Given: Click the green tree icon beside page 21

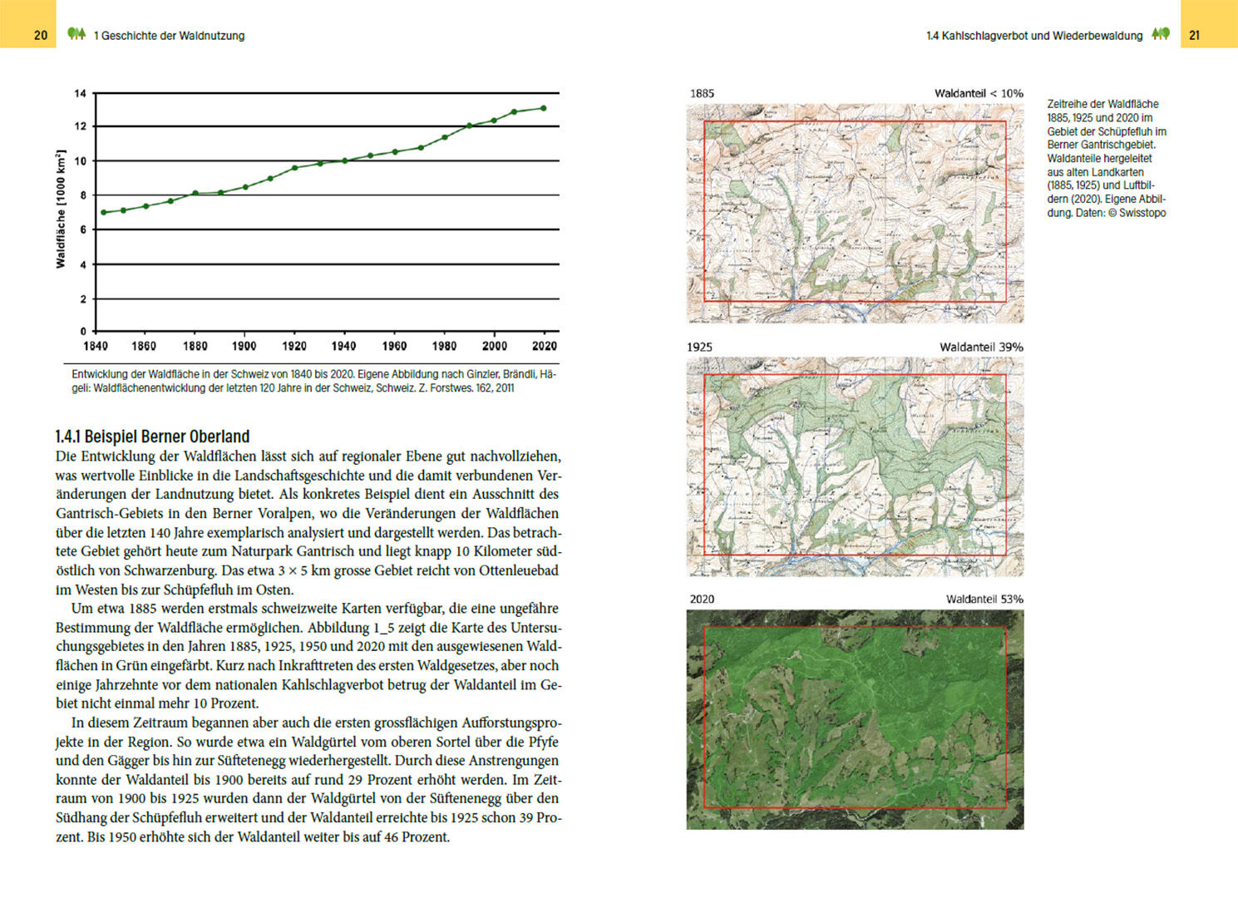Looking at the screenshot, I should coord(1161,34).
